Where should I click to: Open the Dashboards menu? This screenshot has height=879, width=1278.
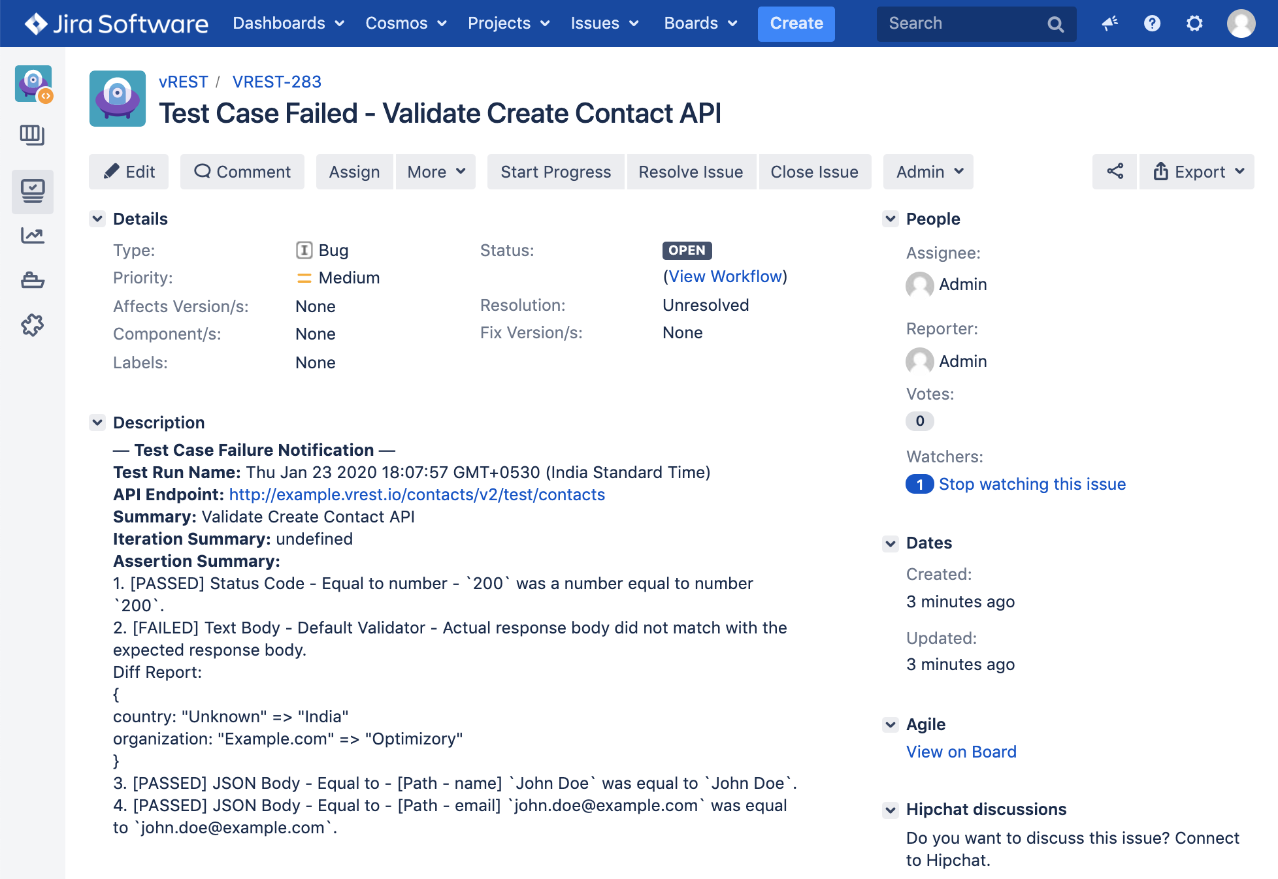[x=288, y=24]
